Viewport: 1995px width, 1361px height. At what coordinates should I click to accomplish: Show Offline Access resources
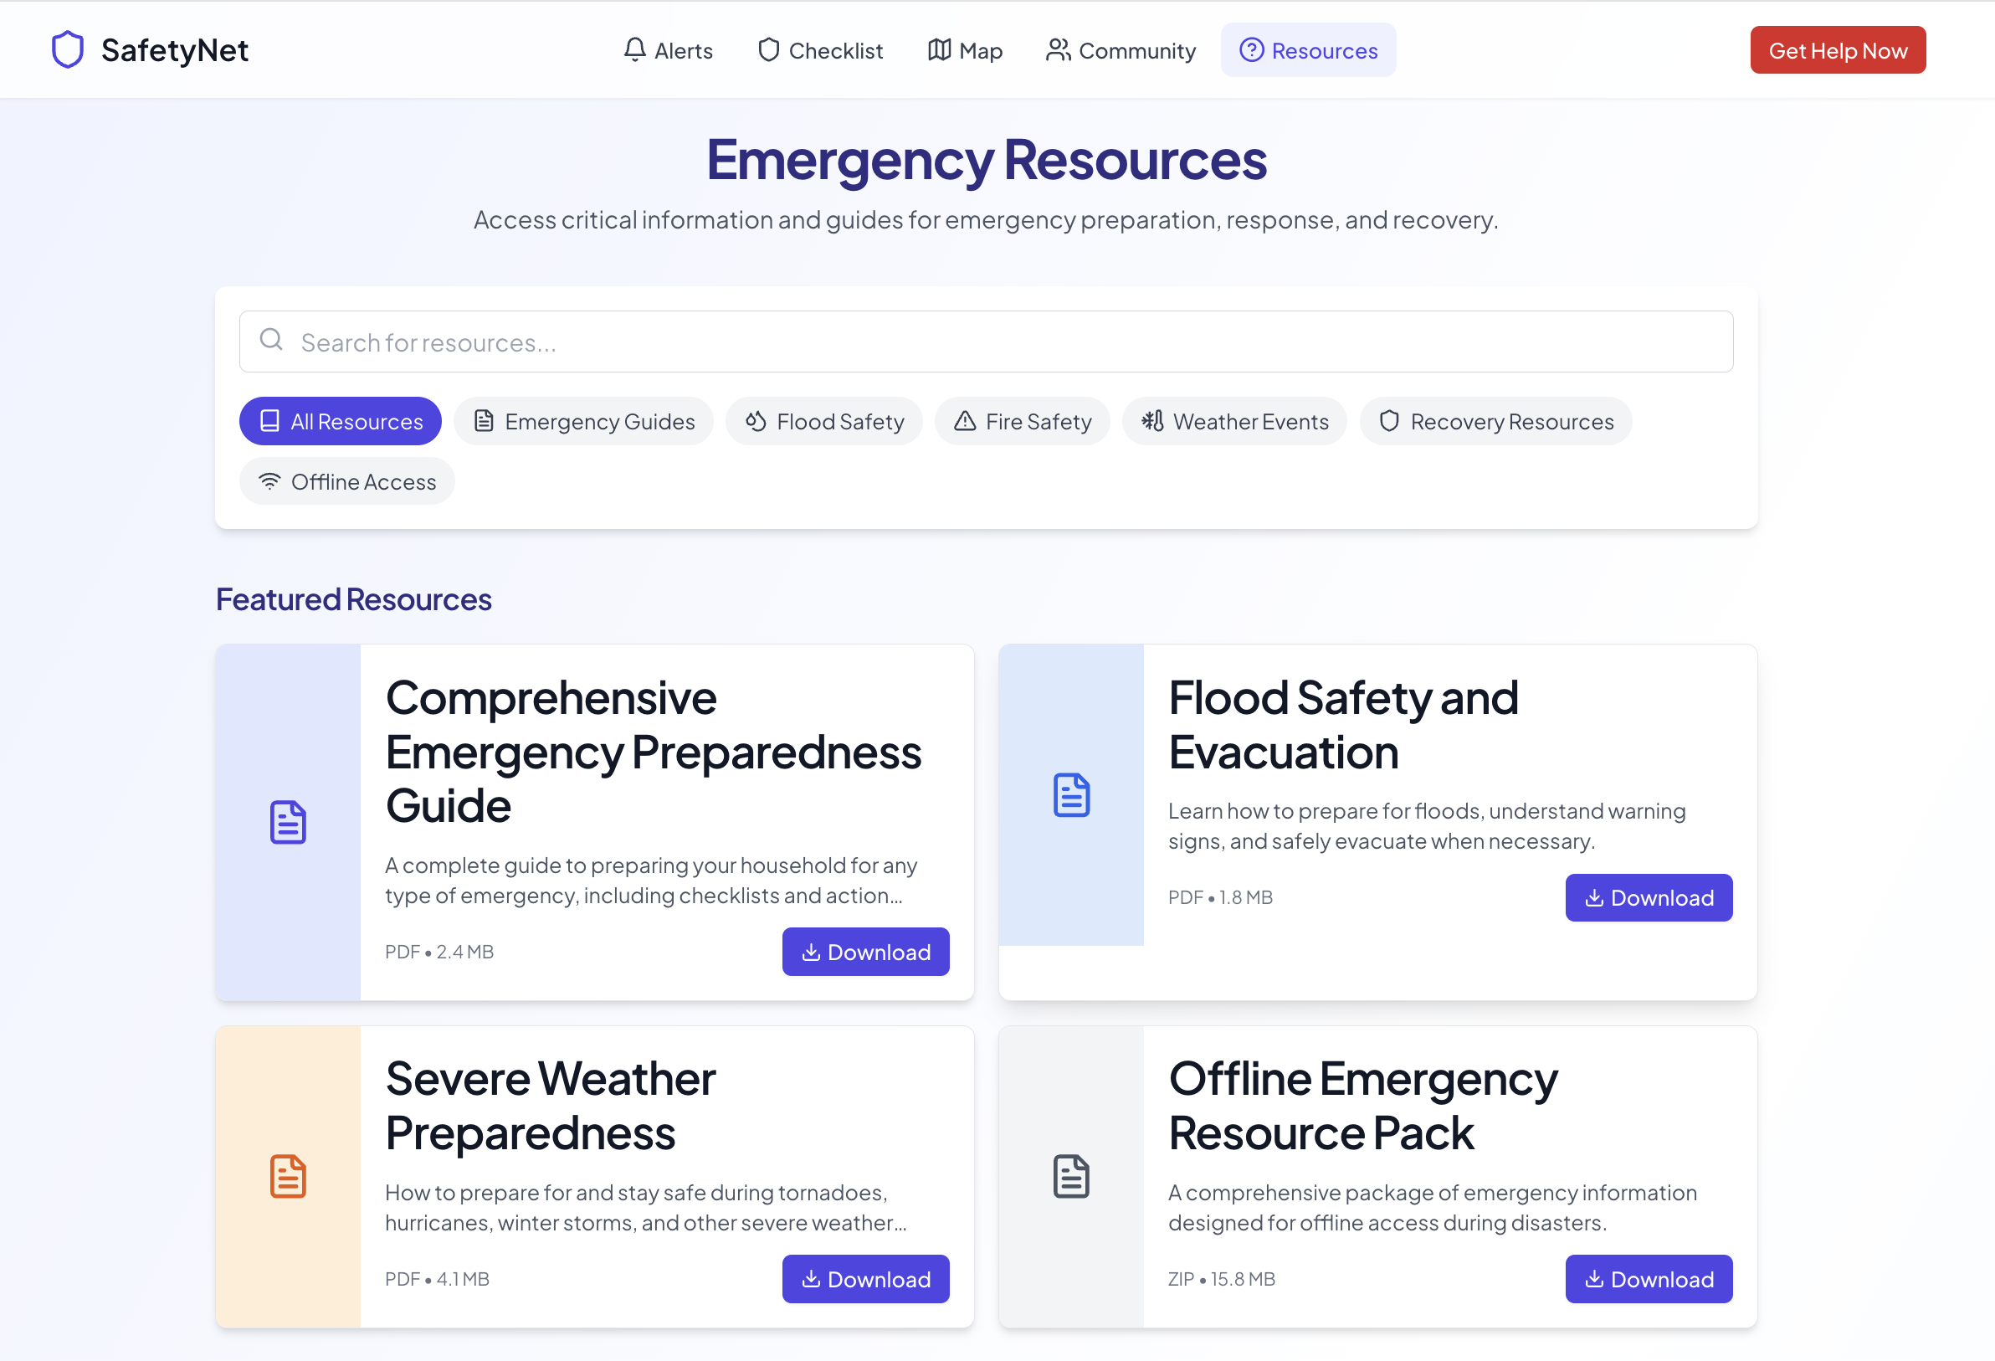pyautogui.click(x=346, y=482)
